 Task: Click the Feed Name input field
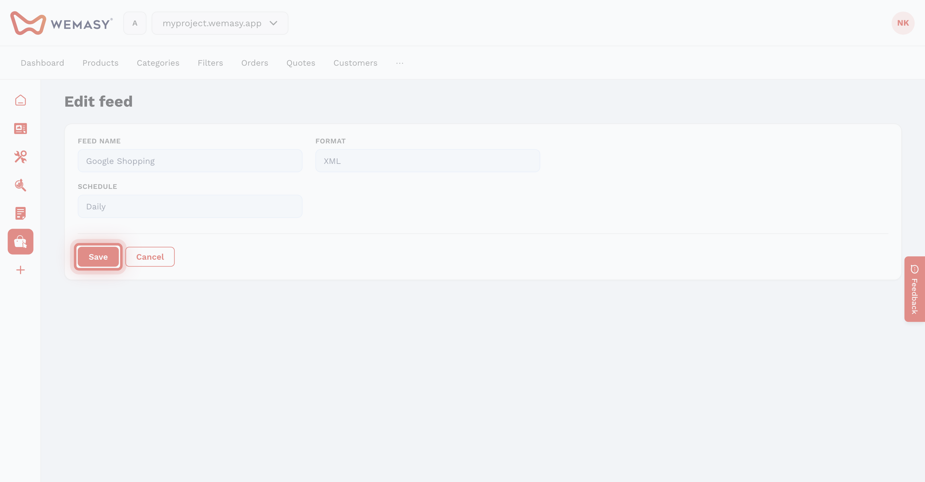tap(190, 161)
